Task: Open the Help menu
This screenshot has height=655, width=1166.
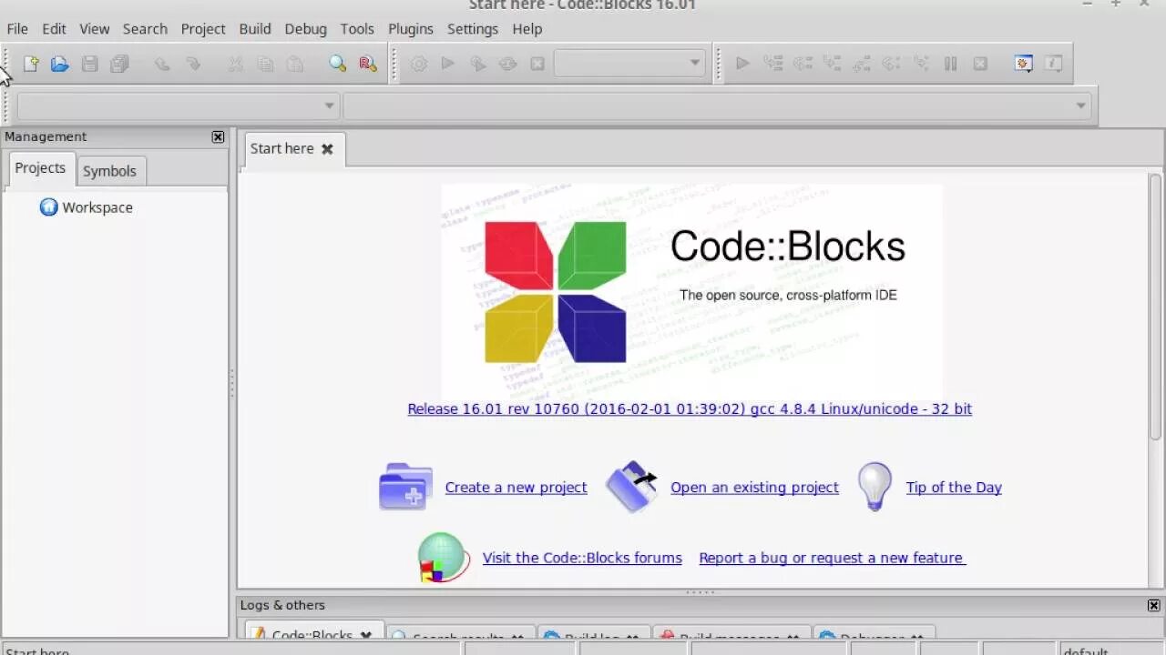Action: click(527, 29)
